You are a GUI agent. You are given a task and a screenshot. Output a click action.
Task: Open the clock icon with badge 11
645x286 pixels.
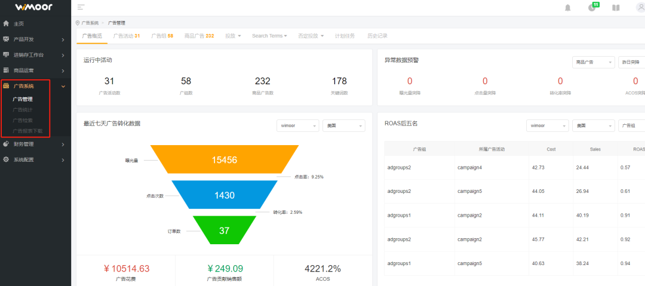[x=592, y=7]
